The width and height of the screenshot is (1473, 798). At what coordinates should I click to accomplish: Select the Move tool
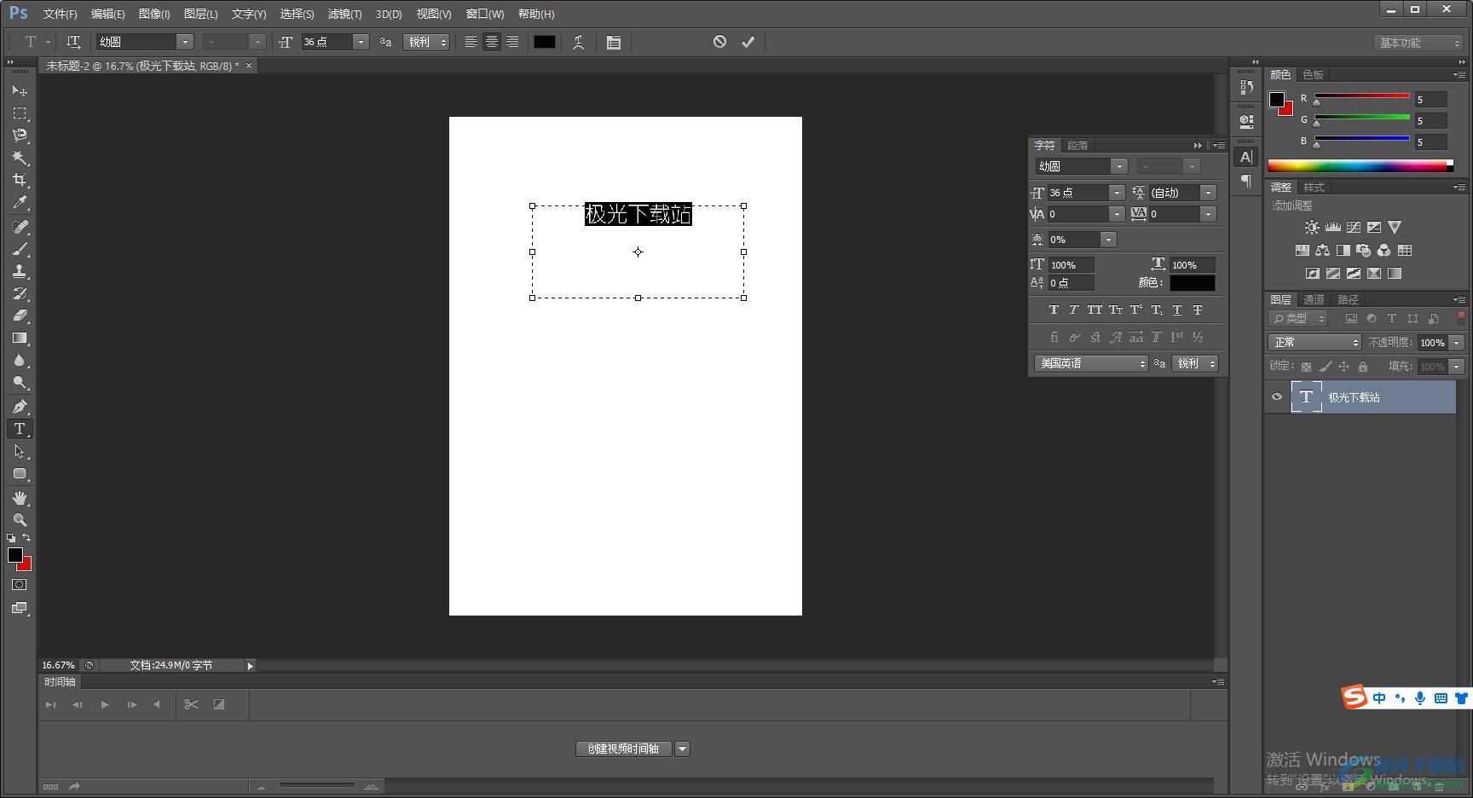tap(20, 90)
